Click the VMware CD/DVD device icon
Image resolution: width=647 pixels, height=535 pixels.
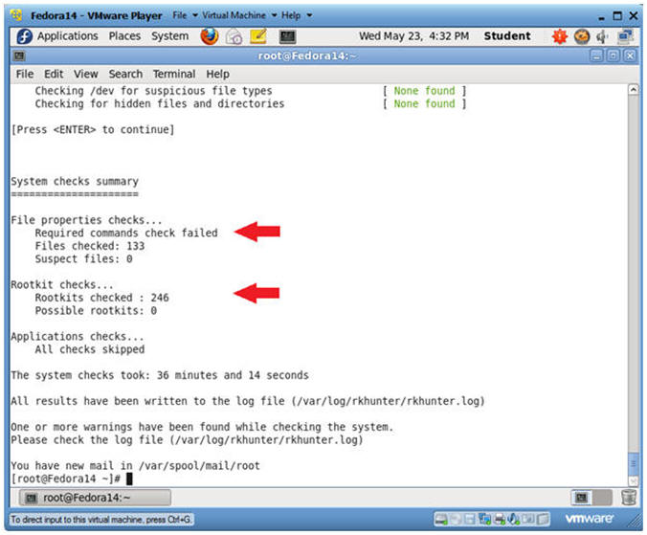(456, 520)
